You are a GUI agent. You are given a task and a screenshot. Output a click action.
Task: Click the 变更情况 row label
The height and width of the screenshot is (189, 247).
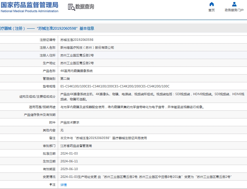49,177
